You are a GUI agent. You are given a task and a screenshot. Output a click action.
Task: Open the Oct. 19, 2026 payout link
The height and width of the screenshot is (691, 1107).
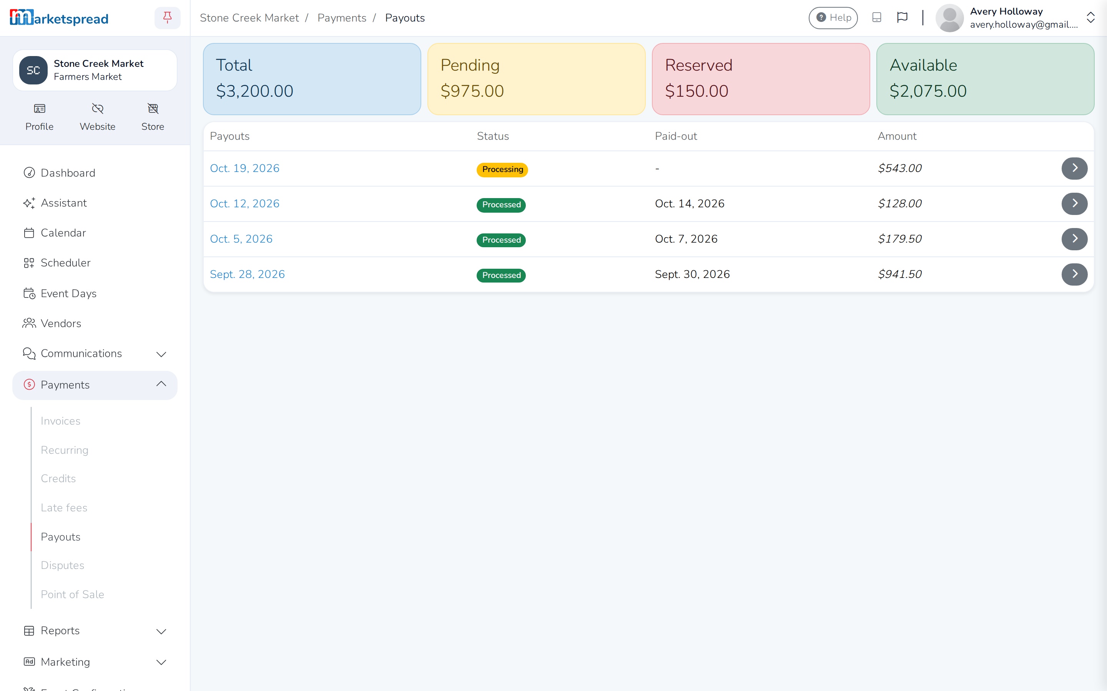click(x=244, y=168)
